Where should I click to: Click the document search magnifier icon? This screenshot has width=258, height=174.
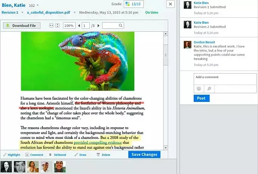120,26
